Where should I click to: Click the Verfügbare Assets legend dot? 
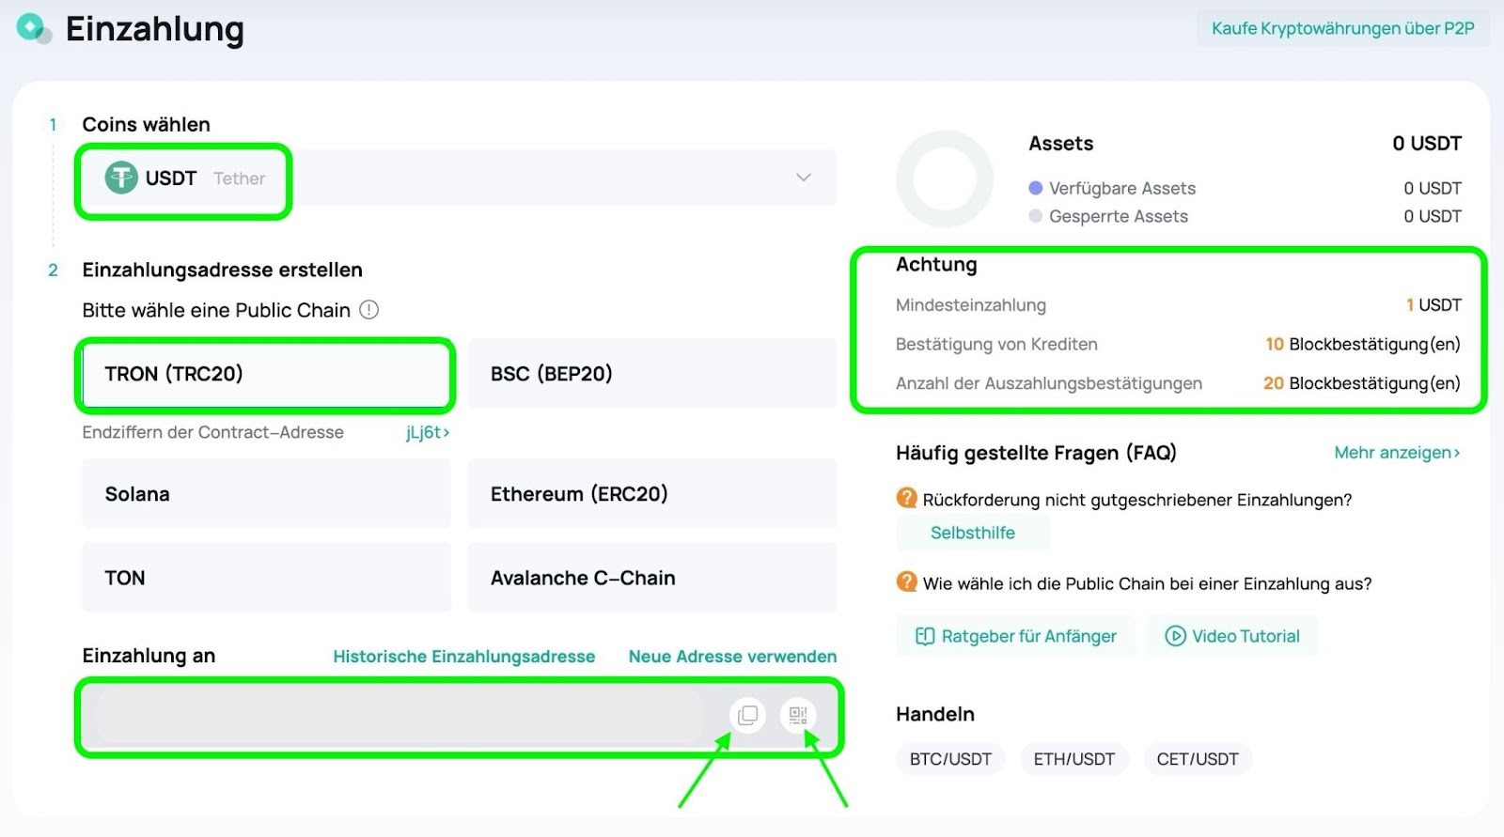coord(1036,188)
